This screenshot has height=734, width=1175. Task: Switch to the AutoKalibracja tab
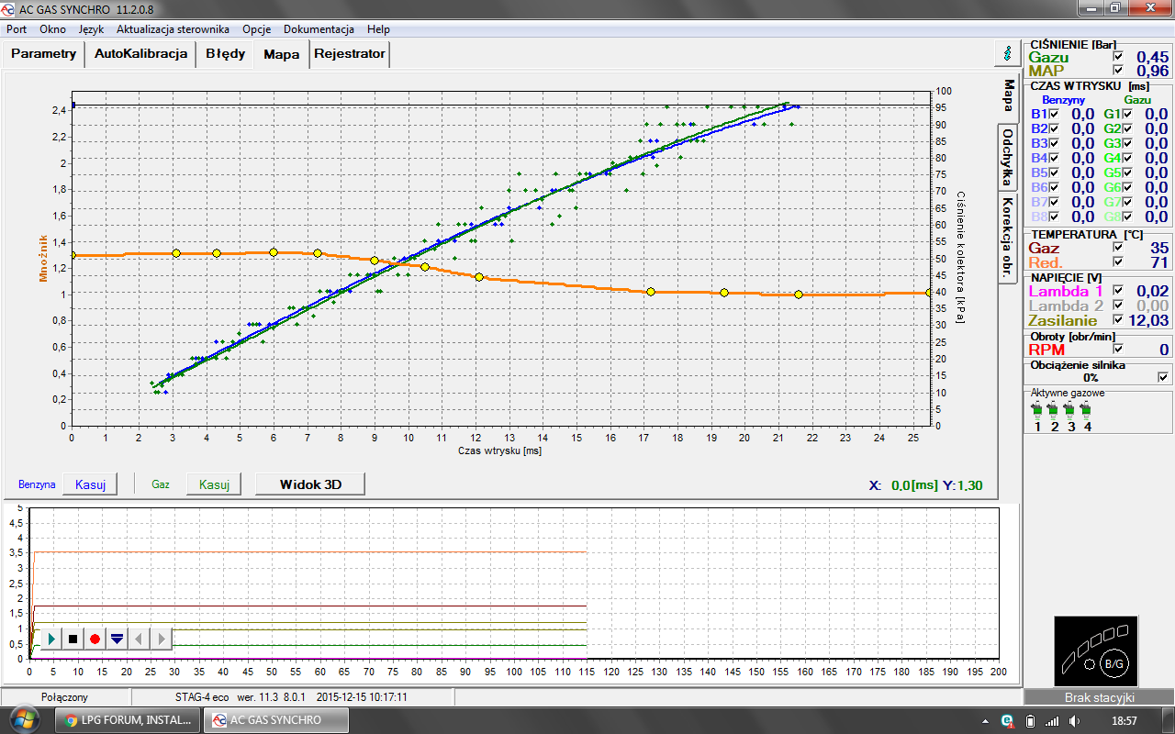tap(141, 53)
